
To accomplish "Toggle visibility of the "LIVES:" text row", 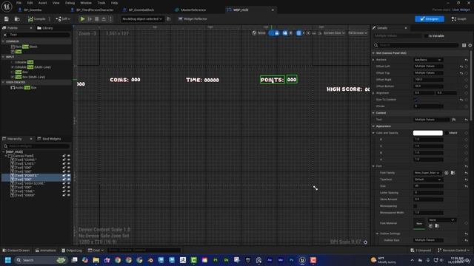I will coord(69,164).
